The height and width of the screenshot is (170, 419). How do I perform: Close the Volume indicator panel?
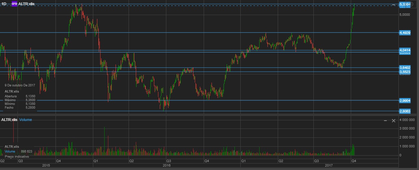click(394, 121)
